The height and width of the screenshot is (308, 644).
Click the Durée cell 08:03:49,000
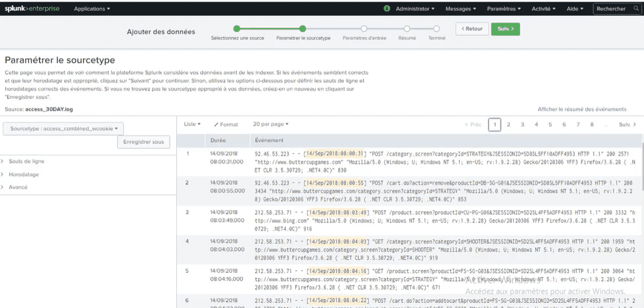[x=228, y=220]
